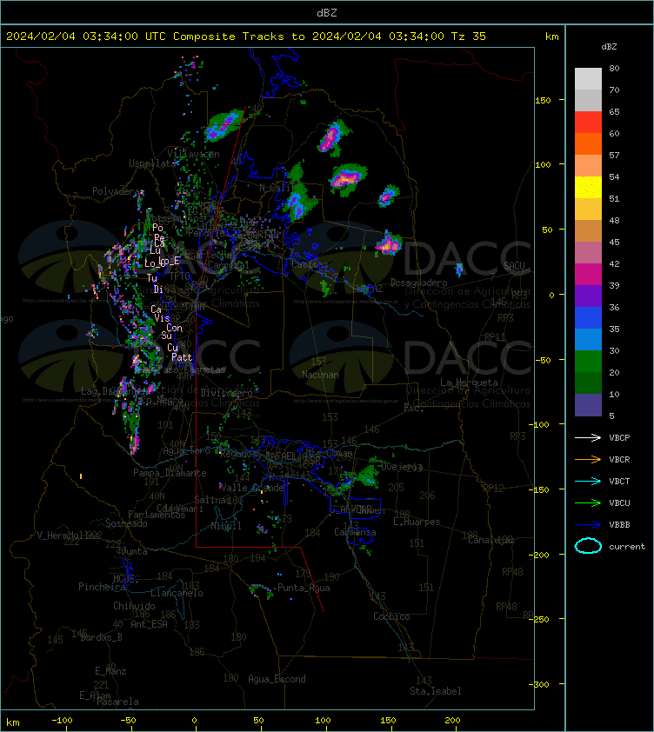Click the Parlamentos place label
The height and width of the screenshot is (732, 654).
pyautogui.click(x=157, y=515)
